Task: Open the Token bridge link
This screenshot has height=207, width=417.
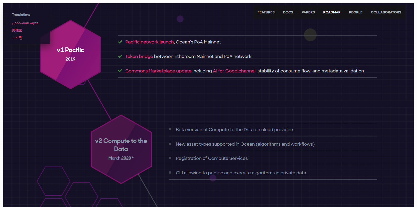Action: coord(139,56)
